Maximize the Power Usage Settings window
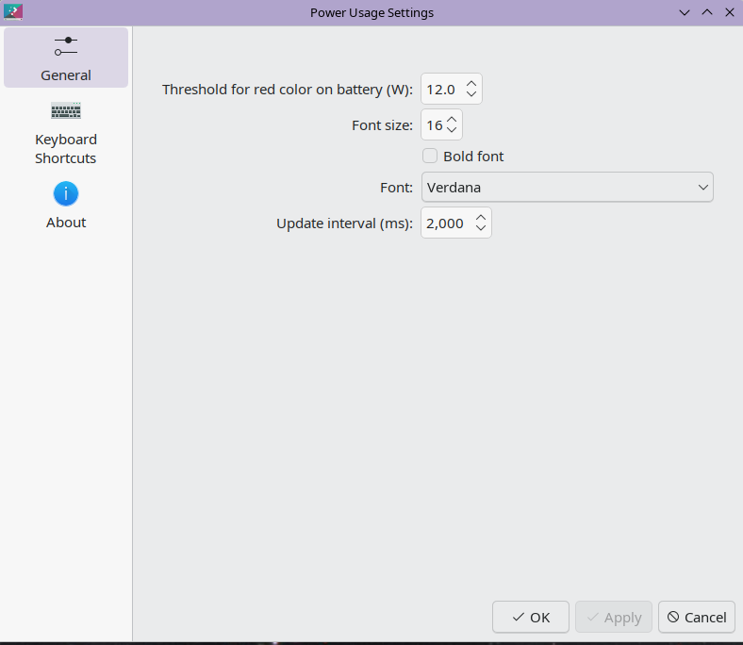Image resolution: width=743 pixels, height=645 pixels. click(x=707, y=12)
